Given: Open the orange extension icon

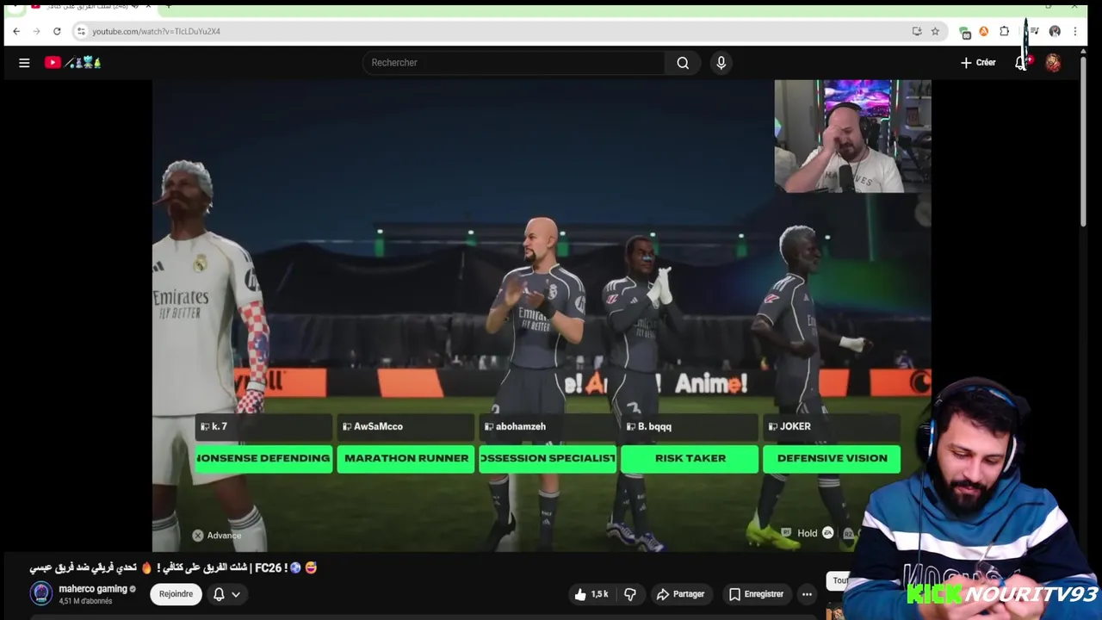Looking at the screenshot, I should coord(984,31).
